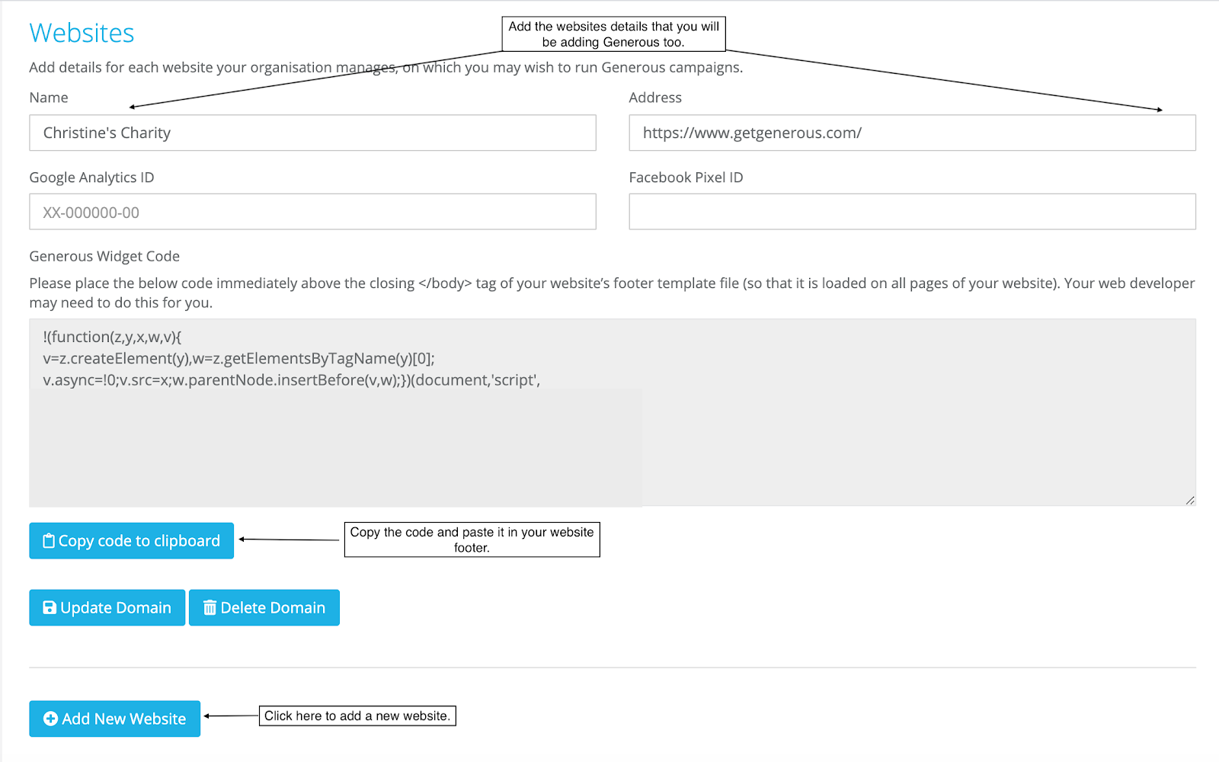1219x762 pixels.
Task: Focus the Name field containing Christine's Charity
Action: (x=312, y=133)
